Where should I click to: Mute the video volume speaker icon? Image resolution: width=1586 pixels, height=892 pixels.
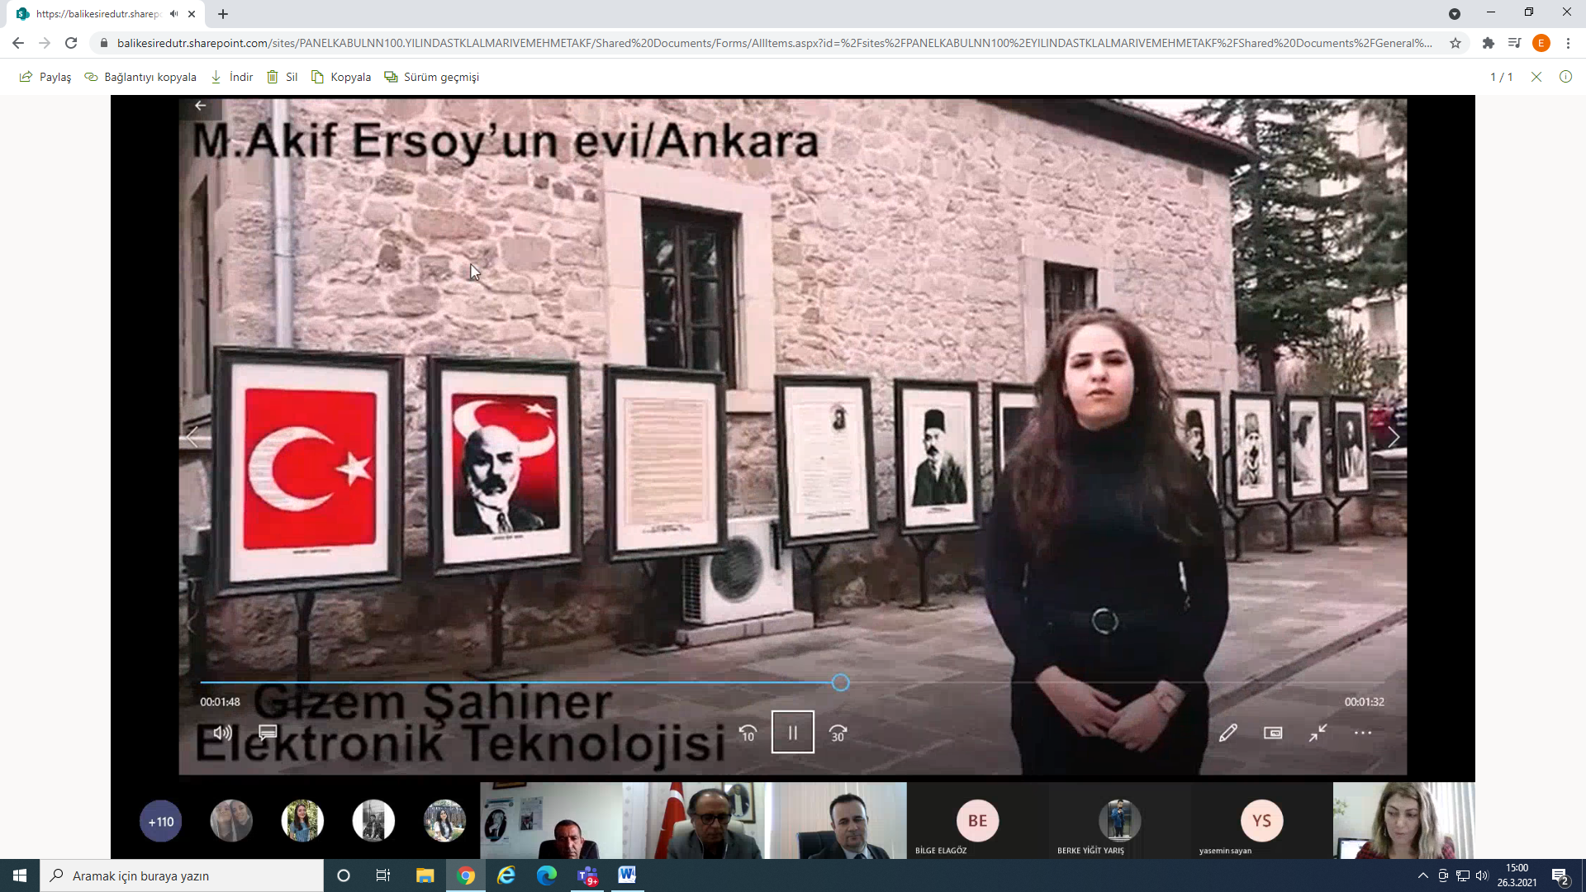(222, 733)
